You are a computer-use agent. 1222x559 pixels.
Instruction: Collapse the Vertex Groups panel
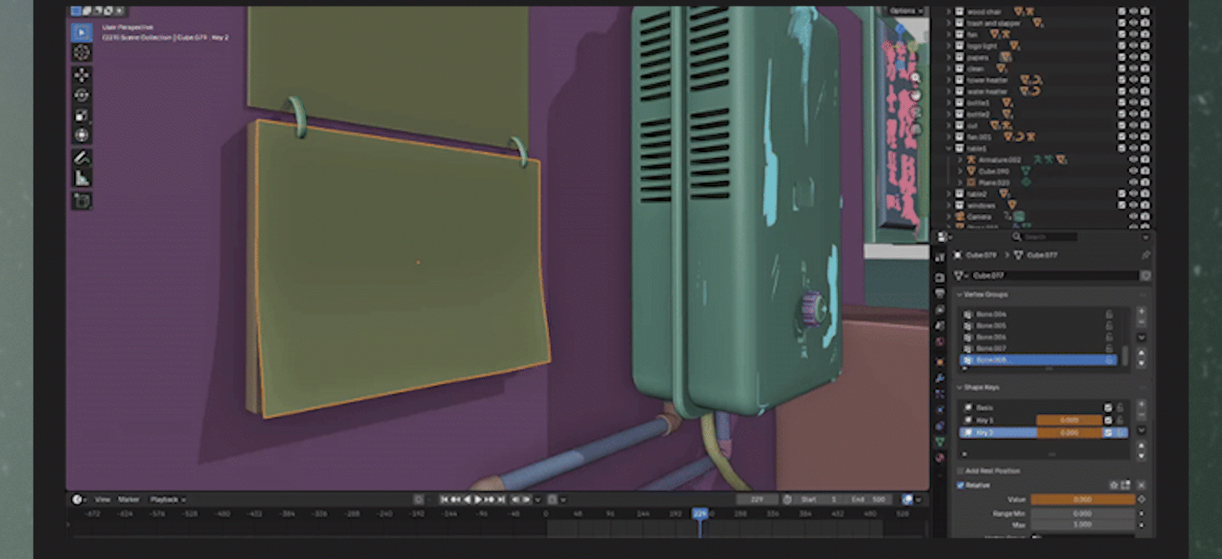pos(959,295)
